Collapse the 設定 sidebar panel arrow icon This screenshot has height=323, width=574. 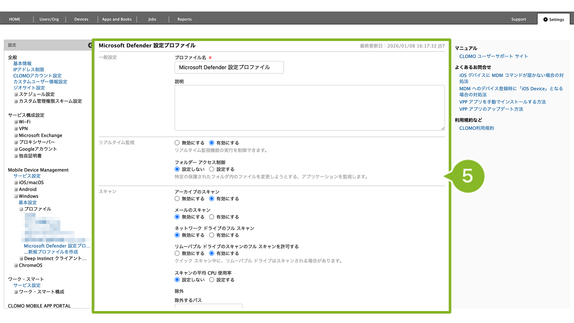90,45
